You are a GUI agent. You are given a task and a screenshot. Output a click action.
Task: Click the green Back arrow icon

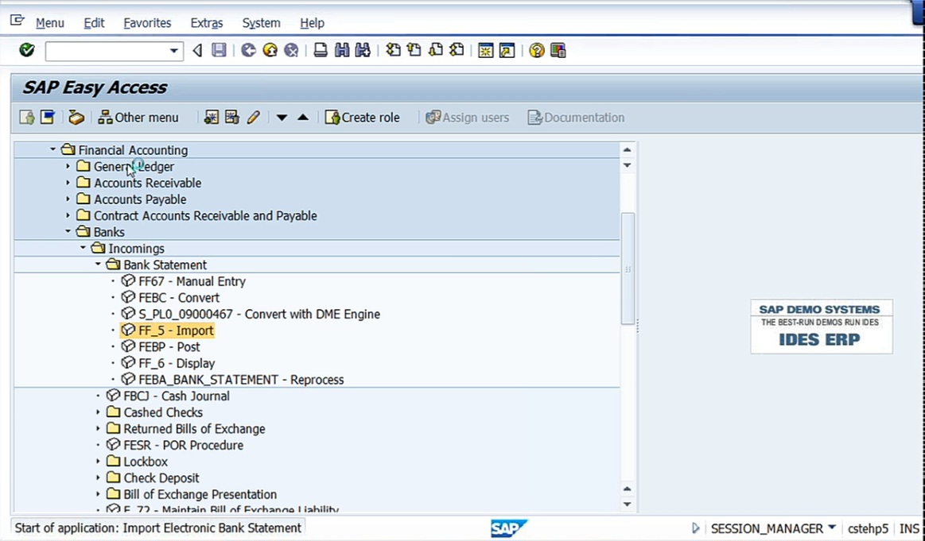pyautogui.click(x=248, y=50)
